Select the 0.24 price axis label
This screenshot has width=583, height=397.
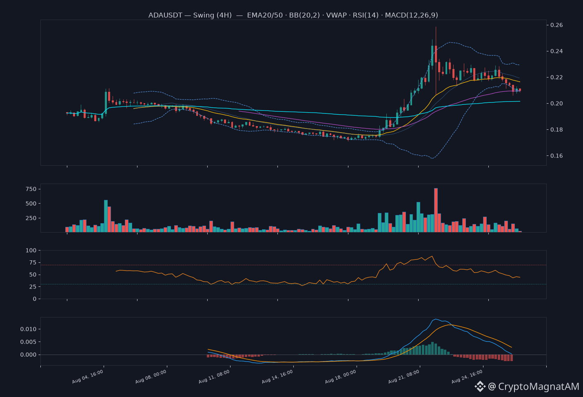[x=556, y=51]
